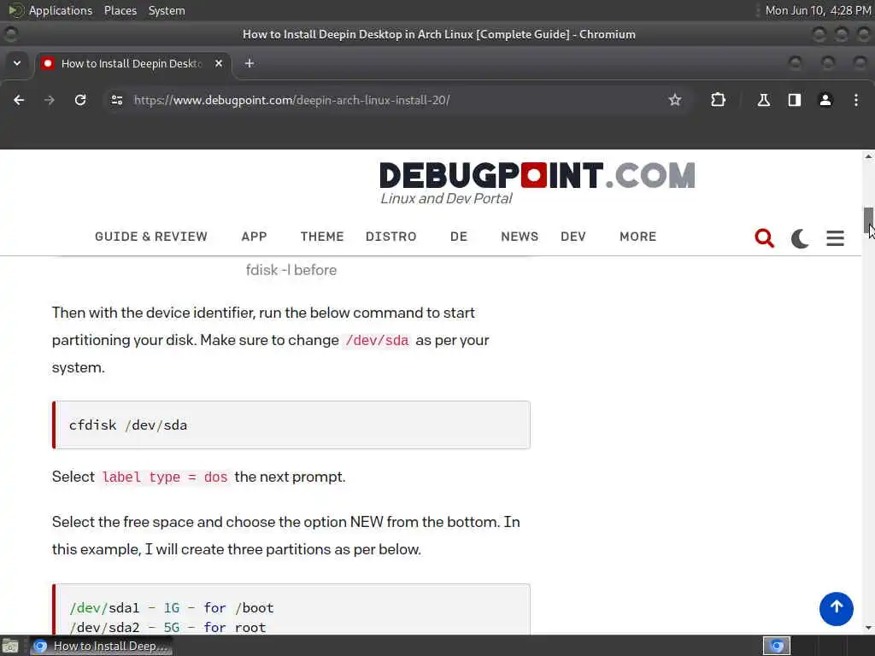Viewport: 875px width, 656px height.
Task: Open the DE menu item
Action: 459,237
